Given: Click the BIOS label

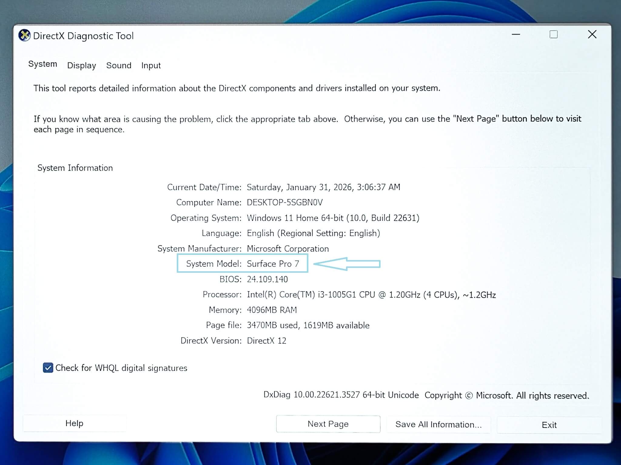Looking at the screenshot, I should pos(230,279).
